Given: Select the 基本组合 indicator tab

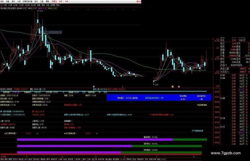Looking at the screenshot, I should pos(36,159).
